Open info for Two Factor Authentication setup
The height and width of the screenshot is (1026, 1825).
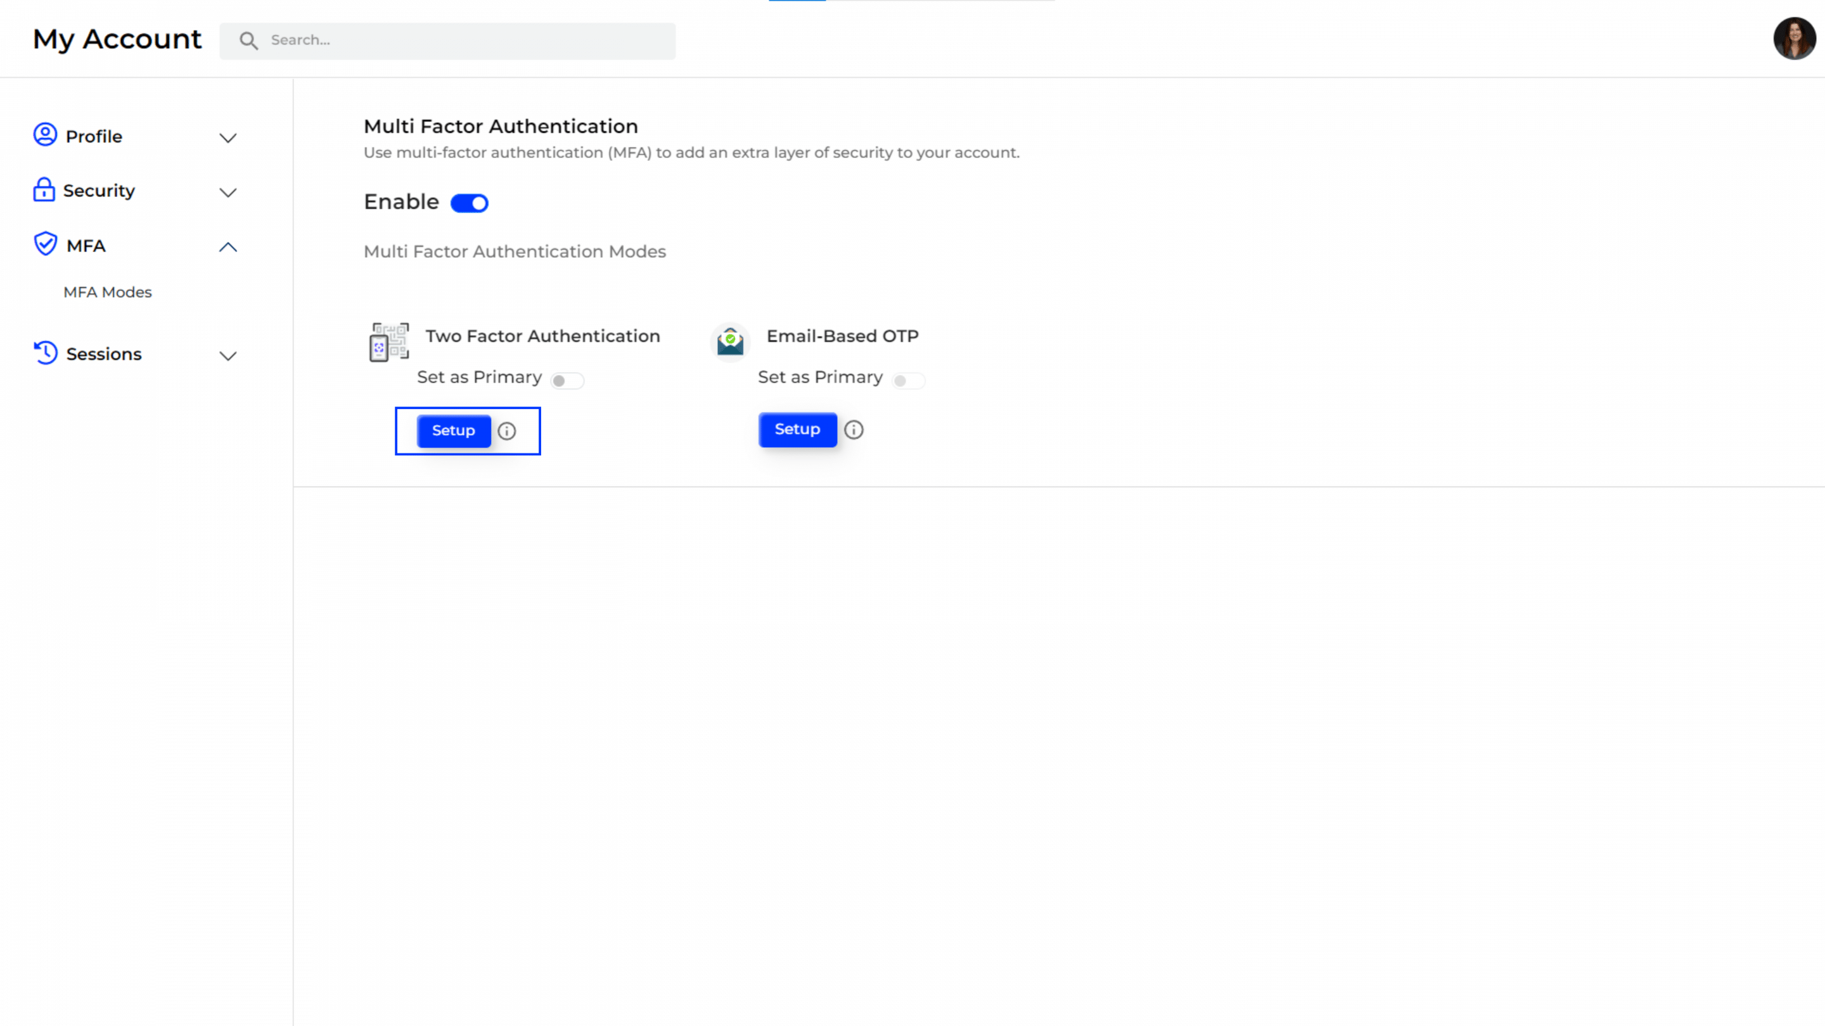tap(506, 431)
